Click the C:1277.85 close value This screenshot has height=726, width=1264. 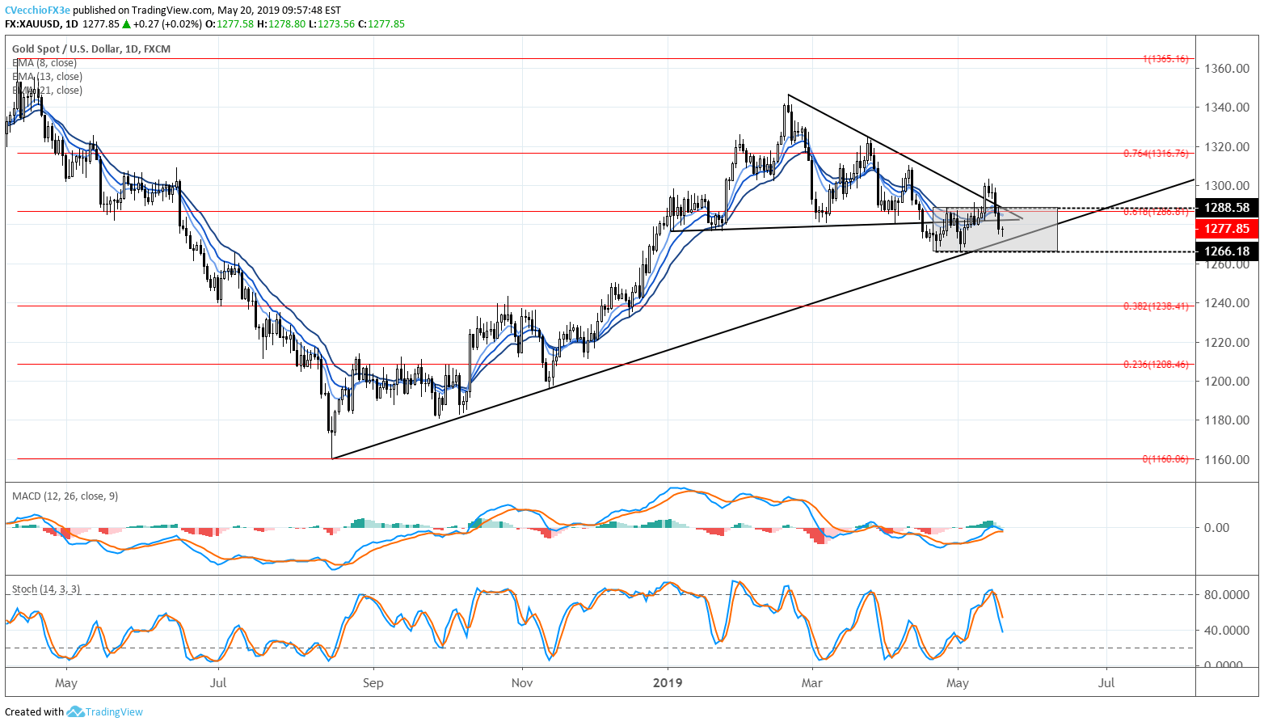[x=381, y=24]
